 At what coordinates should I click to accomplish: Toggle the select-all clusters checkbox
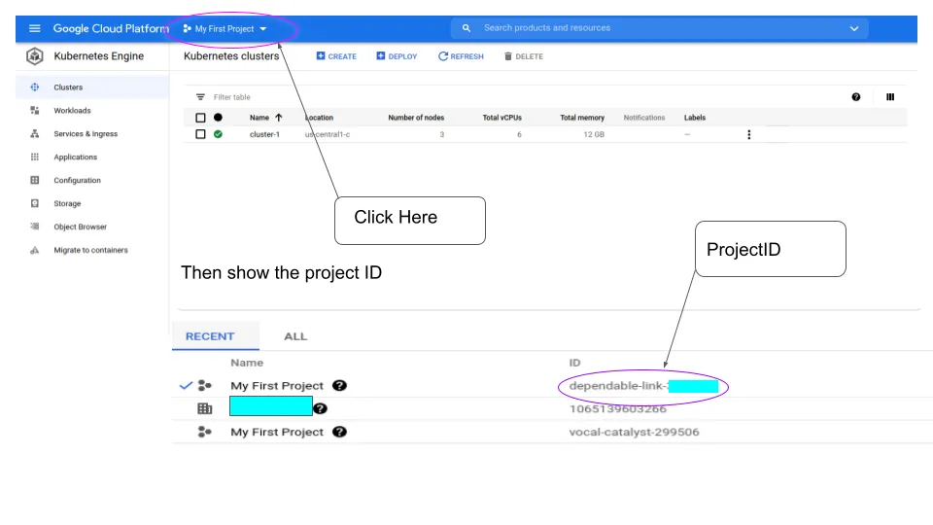[x=200, y=118]
